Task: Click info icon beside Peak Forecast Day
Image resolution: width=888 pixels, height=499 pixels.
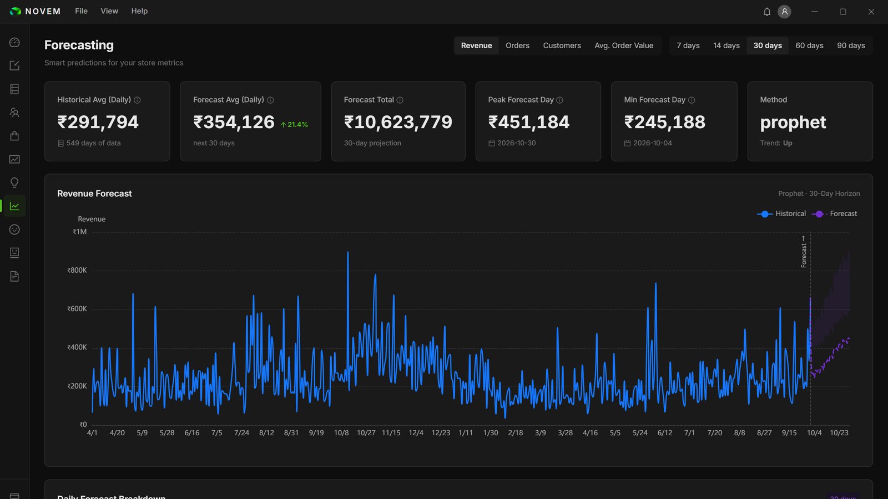Action: pos(559,100)
